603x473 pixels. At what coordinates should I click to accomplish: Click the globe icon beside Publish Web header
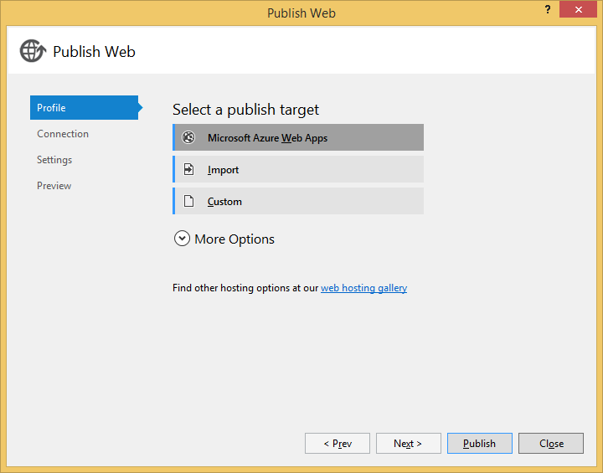tap(32, 51)
